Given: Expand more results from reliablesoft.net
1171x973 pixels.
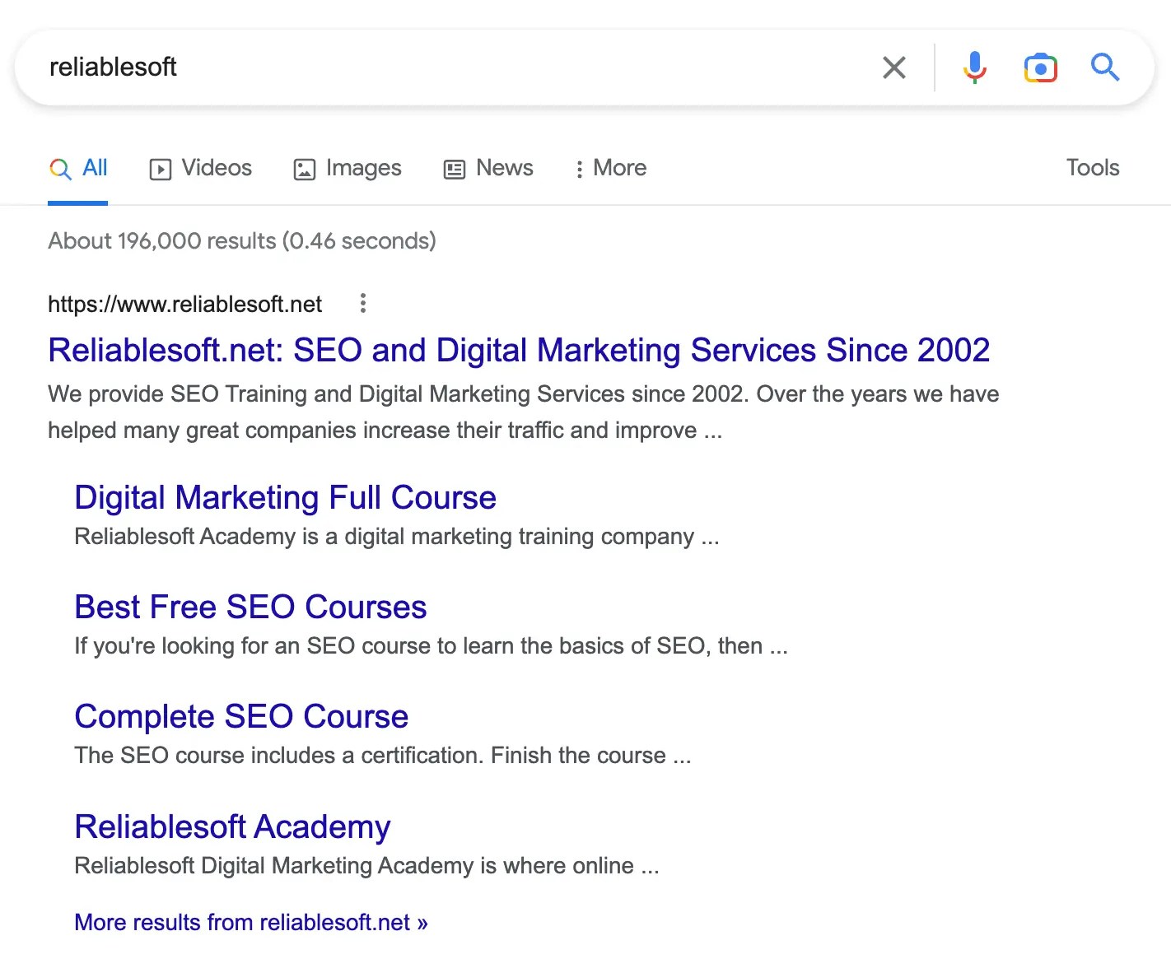Looking at the screenshot, I should pos(250,922).
